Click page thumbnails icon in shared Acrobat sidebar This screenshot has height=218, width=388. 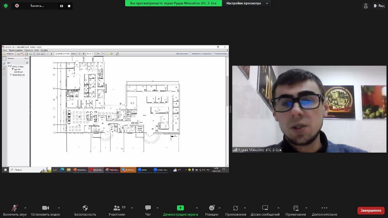tap(4, 59)
